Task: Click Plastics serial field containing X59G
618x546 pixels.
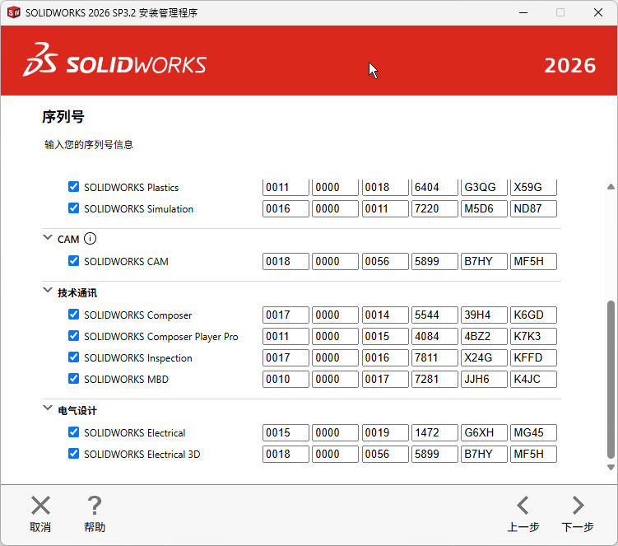Action: click(534, 187)
